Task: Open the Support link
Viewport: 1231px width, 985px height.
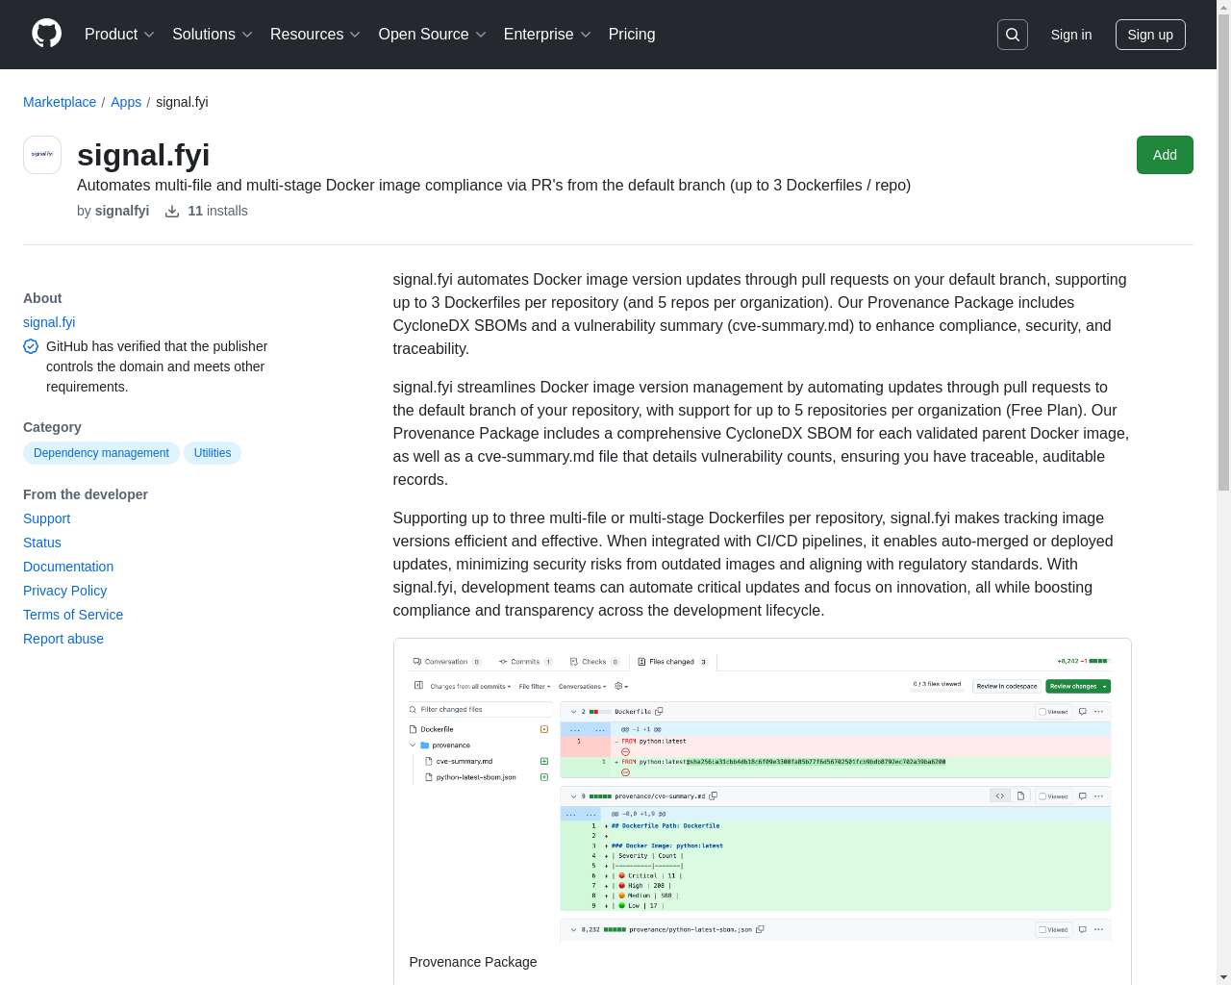Action: click(46, 518)
